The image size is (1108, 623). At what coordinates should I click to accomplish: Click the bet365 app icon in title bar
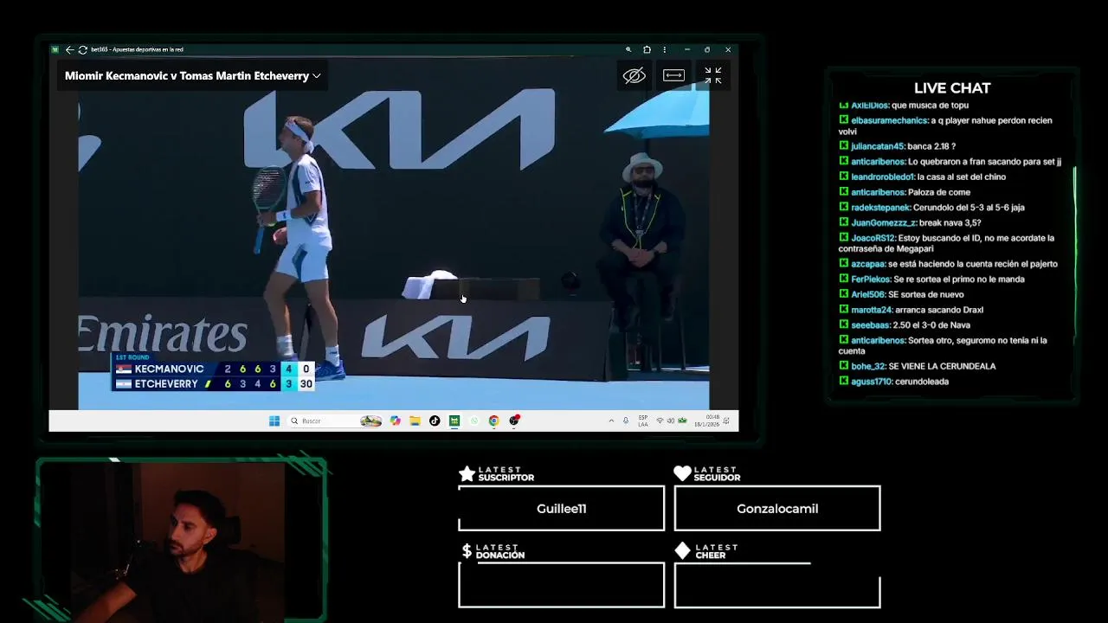(55, 49)
